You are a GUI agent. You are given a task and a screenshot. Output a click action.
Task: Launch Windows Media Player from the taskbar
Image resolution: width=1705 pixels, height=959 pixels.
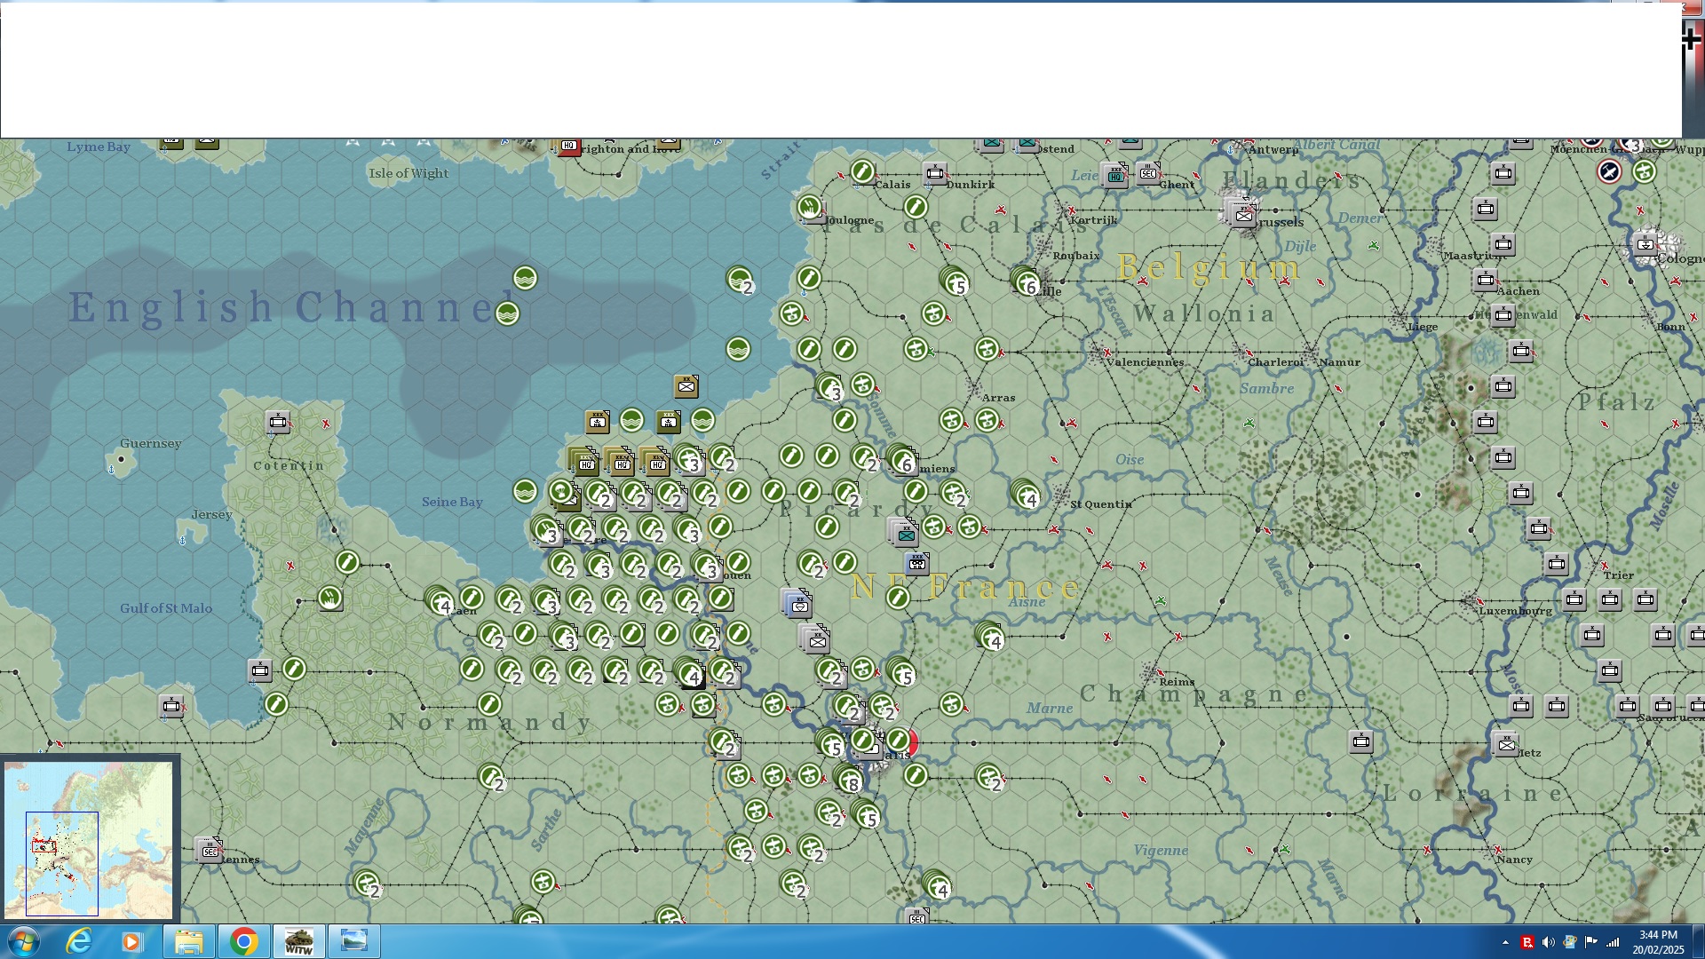(x=131, y=941)
